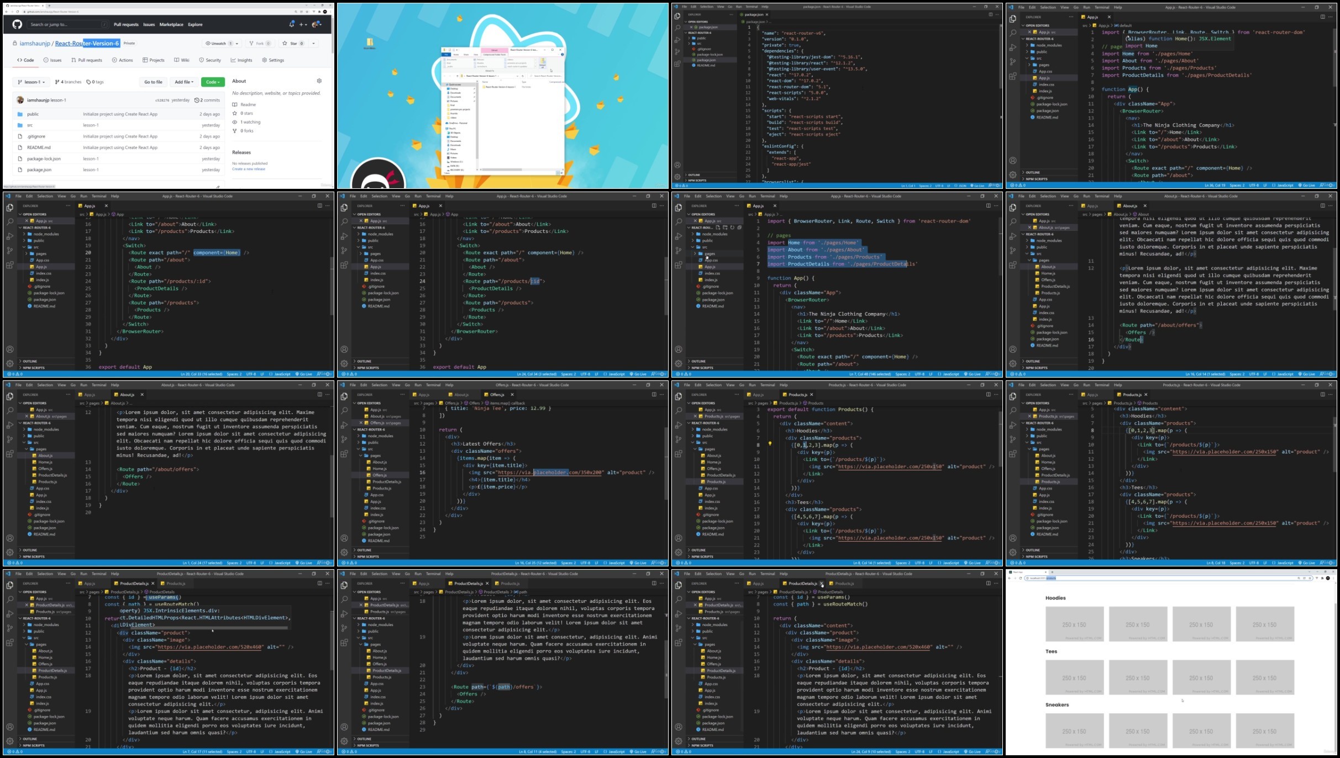Open the src folder row in the GitHub file list
This screenshot has height=758, width=1340.
point(118,125)
